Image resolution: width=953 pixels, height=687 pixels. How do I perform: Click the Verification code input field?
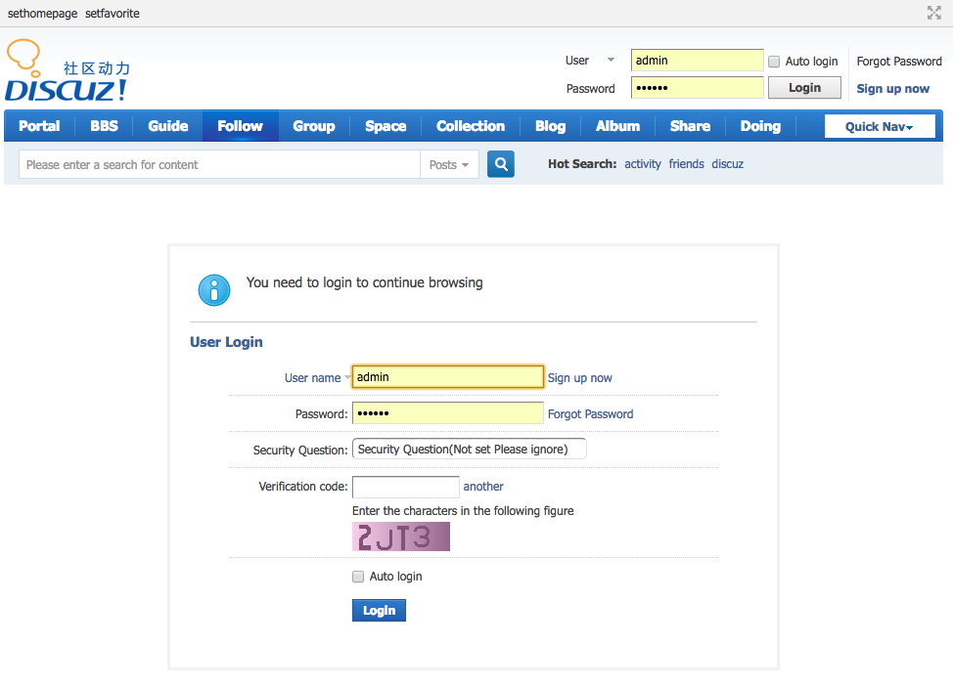(406, 487)
